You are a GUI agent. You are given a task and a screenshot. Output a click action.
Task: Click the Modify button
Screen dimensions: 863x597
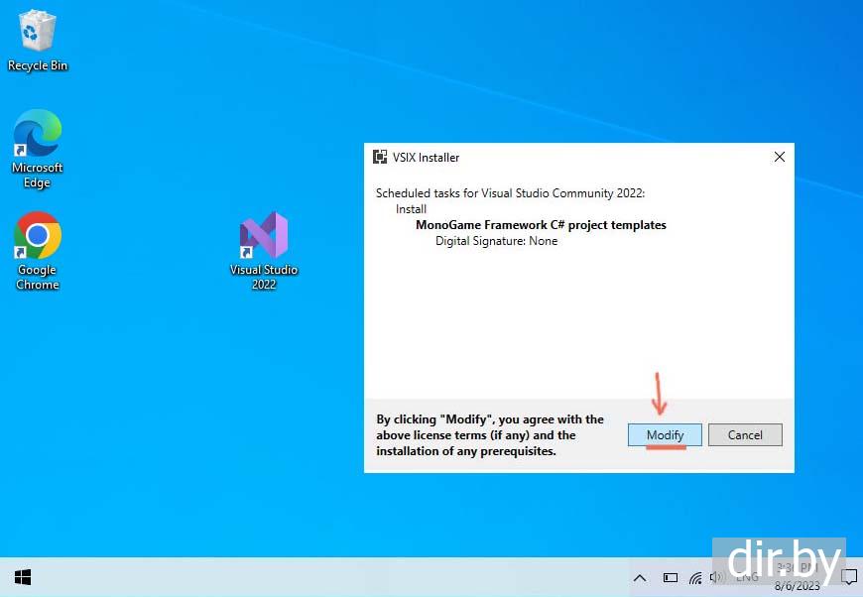[665, 434]
